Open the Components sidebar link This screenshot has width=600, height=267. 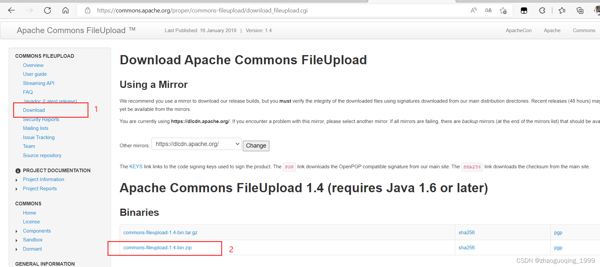37,231
